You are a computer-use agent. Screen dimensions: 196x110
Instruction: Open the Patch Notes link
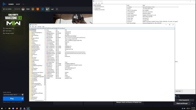(x=8, y=31)
